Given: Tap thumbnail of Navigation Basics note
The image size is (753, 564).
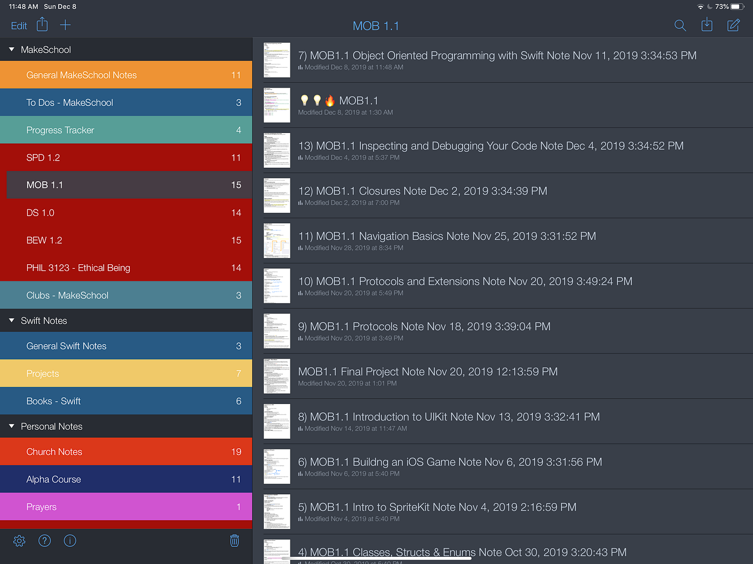Looking at the screenshot, I should 277,240.
